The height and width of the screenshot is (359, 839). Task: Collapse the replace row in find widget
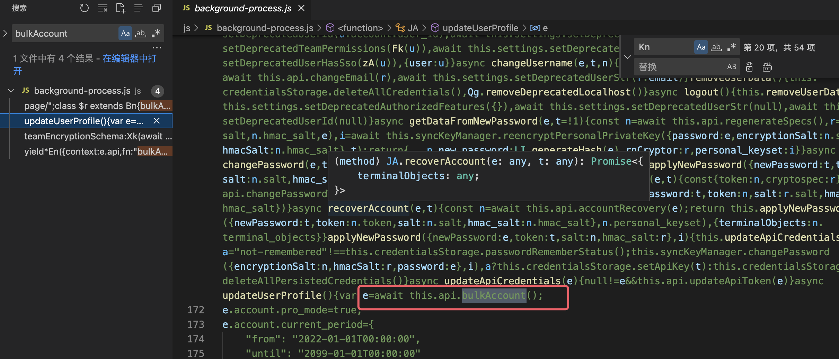pyautogui.click(x=627, y=57)
